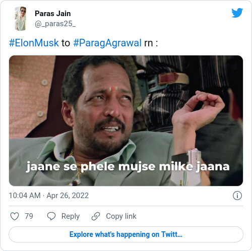Open the @_paras25_ handle link
The image size is (252, 251).
55,24
